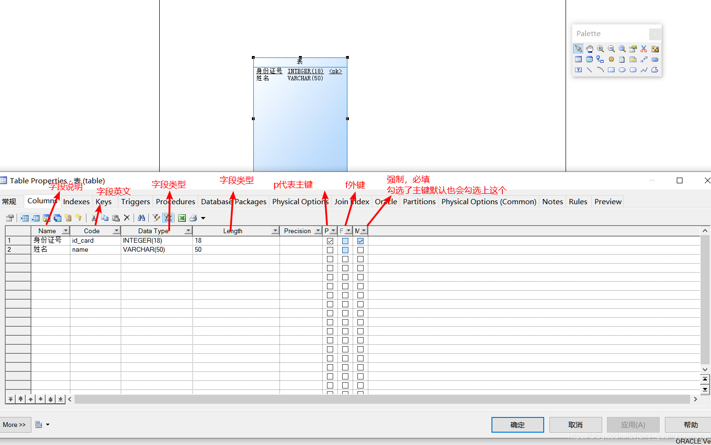This screenshot has height=445, width=711.
Task: Toggle F foreign key for id_card row
Action: 345,241
